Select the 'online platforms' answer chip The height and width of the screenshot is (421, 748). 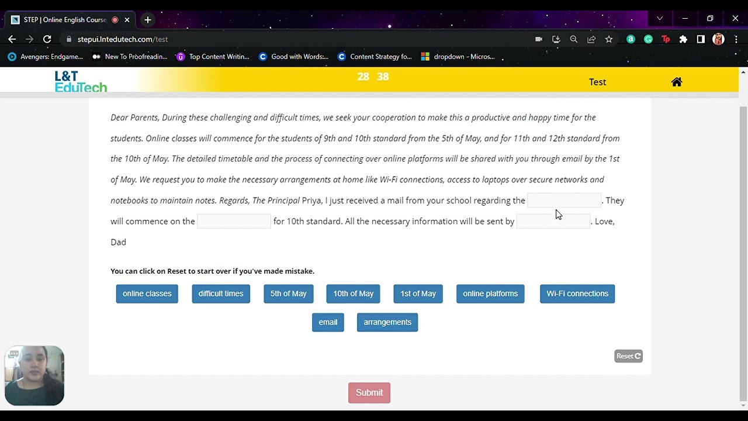[490, 294]
